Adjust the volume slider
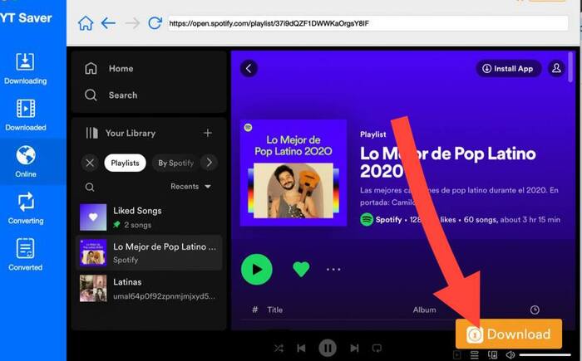This screenshot has height=361, width=582. click(545, 355)
